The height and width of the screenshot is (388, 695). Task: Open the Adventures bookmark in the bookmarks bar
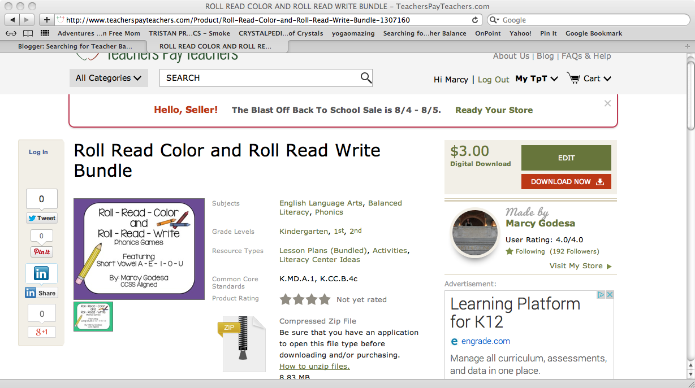point(99,33)
